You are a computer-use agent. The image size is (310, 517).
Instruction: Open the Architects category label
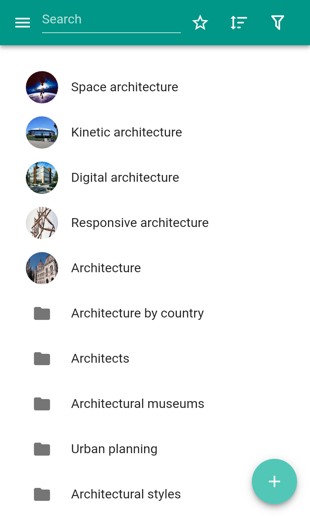coord(100,359)
